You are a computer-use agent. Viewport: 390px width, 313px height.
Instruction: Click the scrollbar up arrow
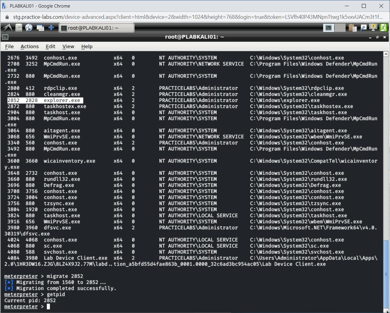[x=386, y=54]
